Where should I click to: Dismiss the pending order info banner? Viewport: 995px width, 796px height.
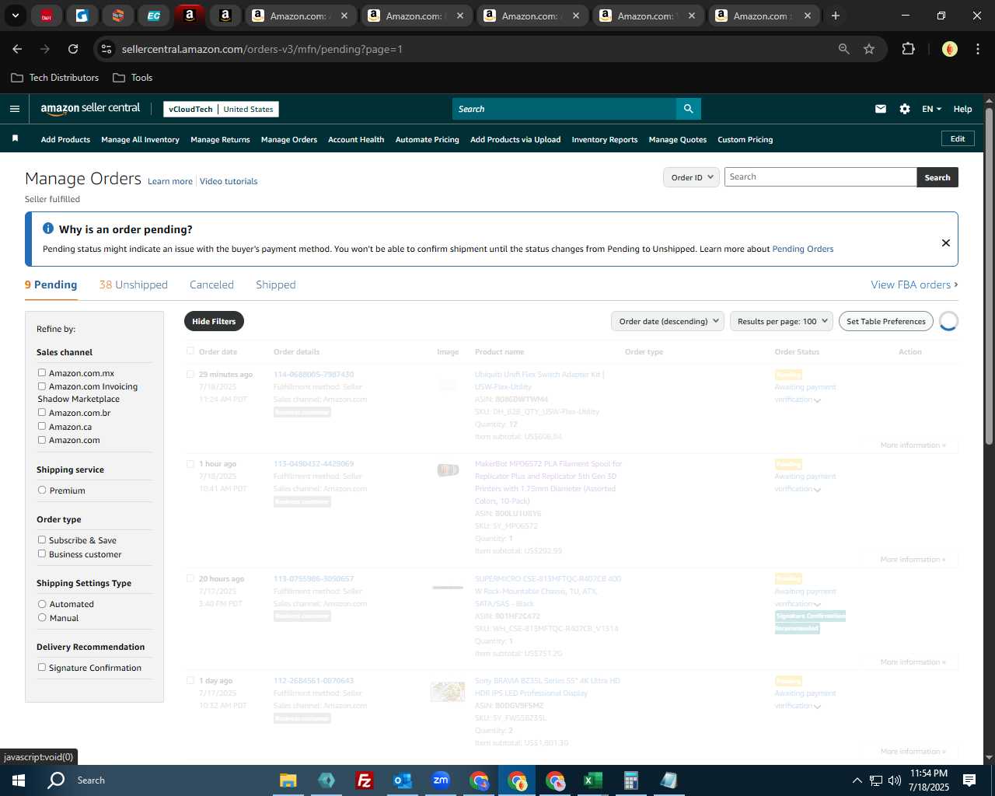point(946,243)
